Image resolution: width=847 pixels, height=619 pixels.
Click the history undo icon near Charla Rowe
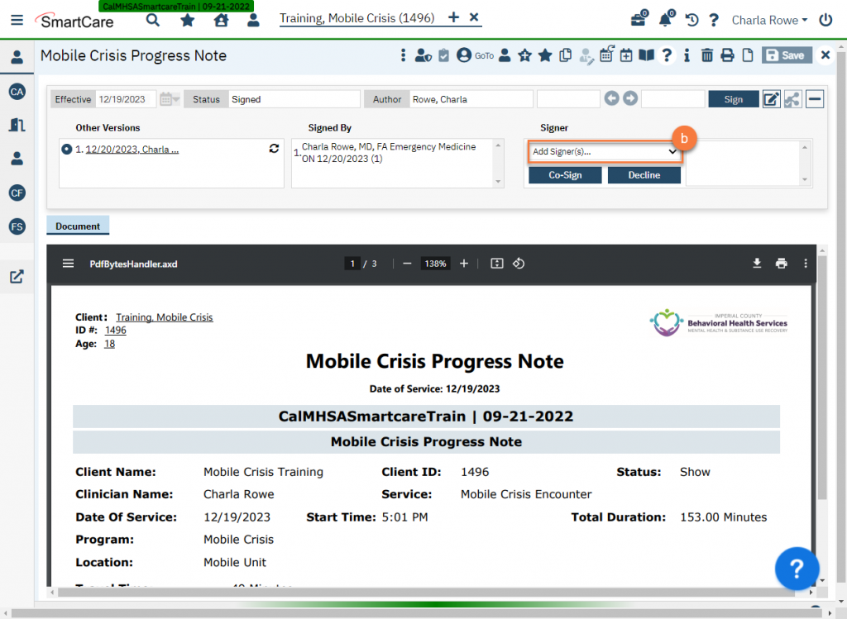(691, 19)
